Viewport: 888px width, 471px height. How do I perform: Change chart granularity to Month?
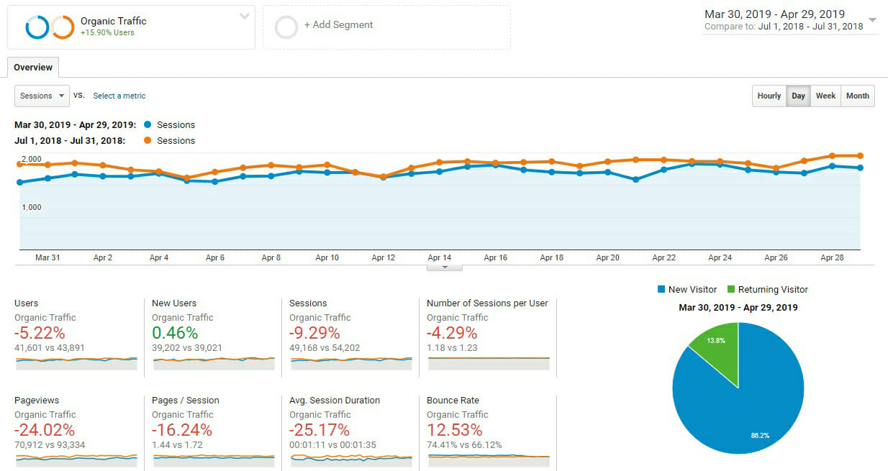click(857, 96)
